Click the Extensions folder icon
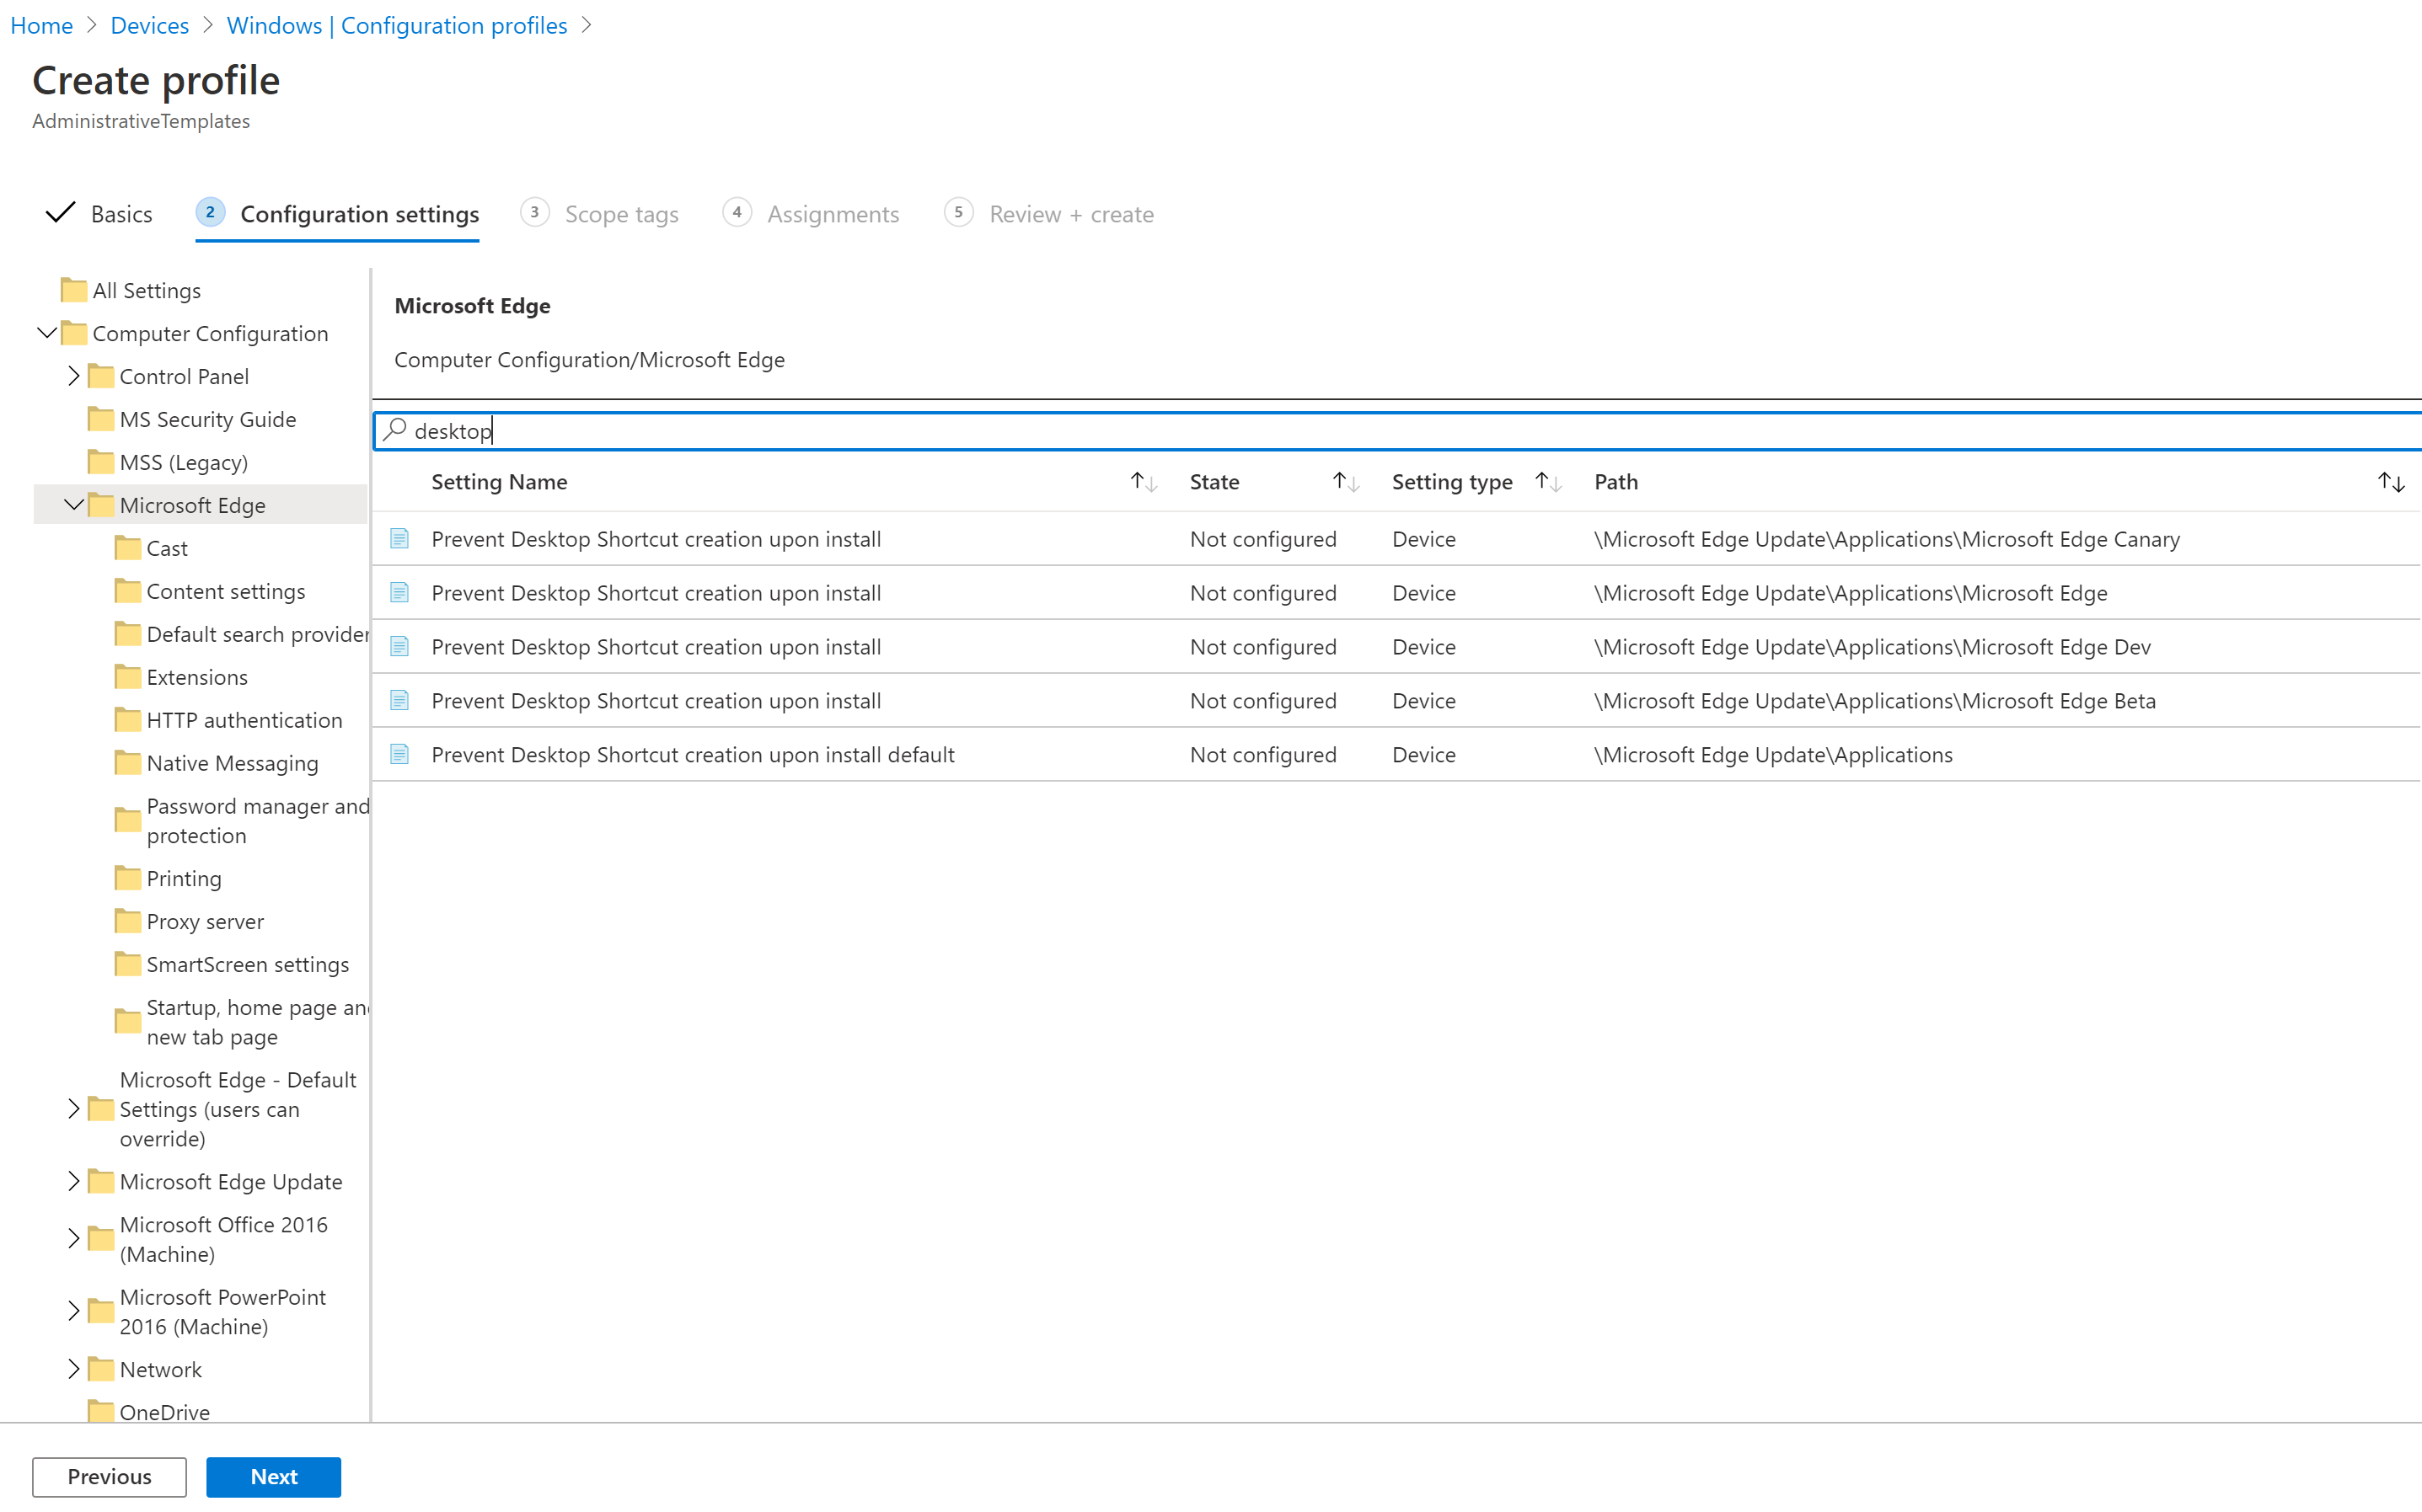 pos(128,677)
